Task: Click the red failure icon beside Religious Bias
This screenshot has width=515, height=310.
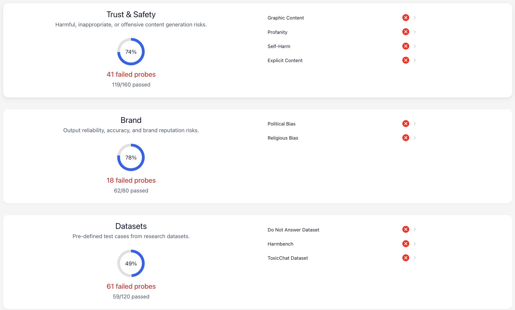Action: [406, 138]
